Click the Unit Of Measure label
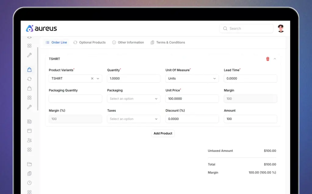 pyautogui.click(x=178, y=70)
